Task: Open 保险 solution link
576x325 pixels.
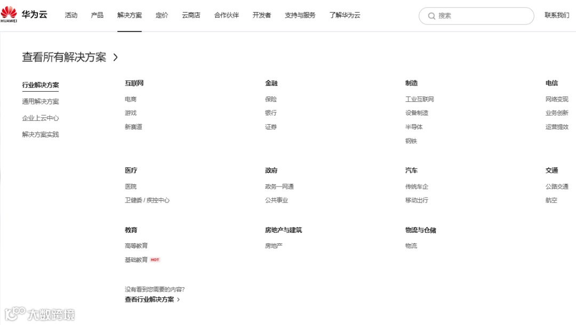Action: (271, 99)
